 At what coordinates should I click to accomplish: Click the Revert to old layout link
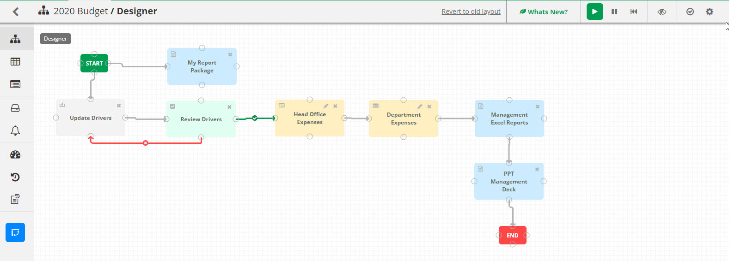tap(471, 12)
